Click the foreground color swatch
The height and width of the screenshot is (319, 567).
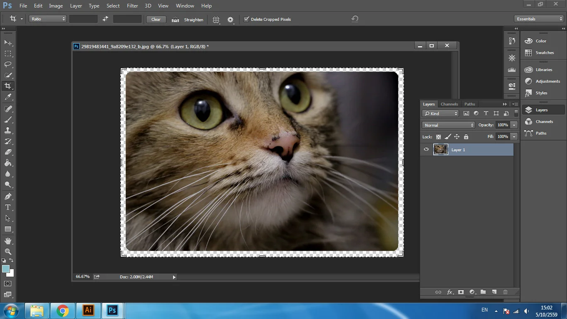pos(6,269)
